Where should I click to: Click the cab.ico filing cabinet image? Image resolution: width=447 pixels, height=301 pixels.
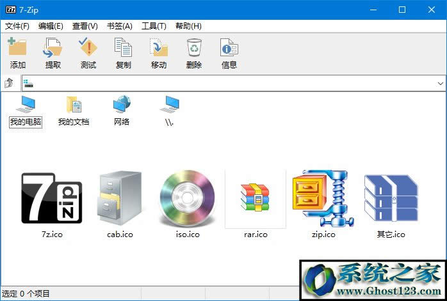coord(120,198)
